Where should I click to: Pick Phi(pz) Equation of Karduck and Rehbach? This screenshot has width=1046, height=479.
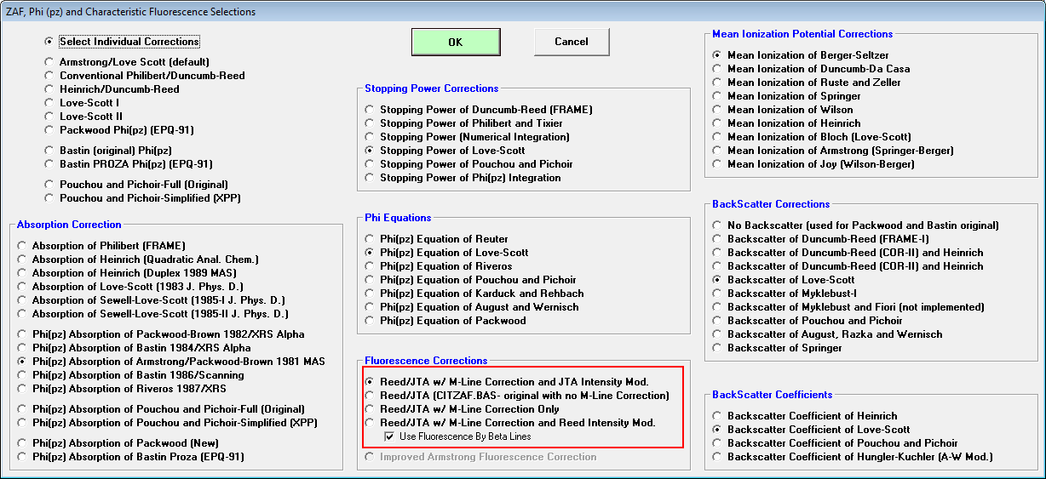point(369,294)
